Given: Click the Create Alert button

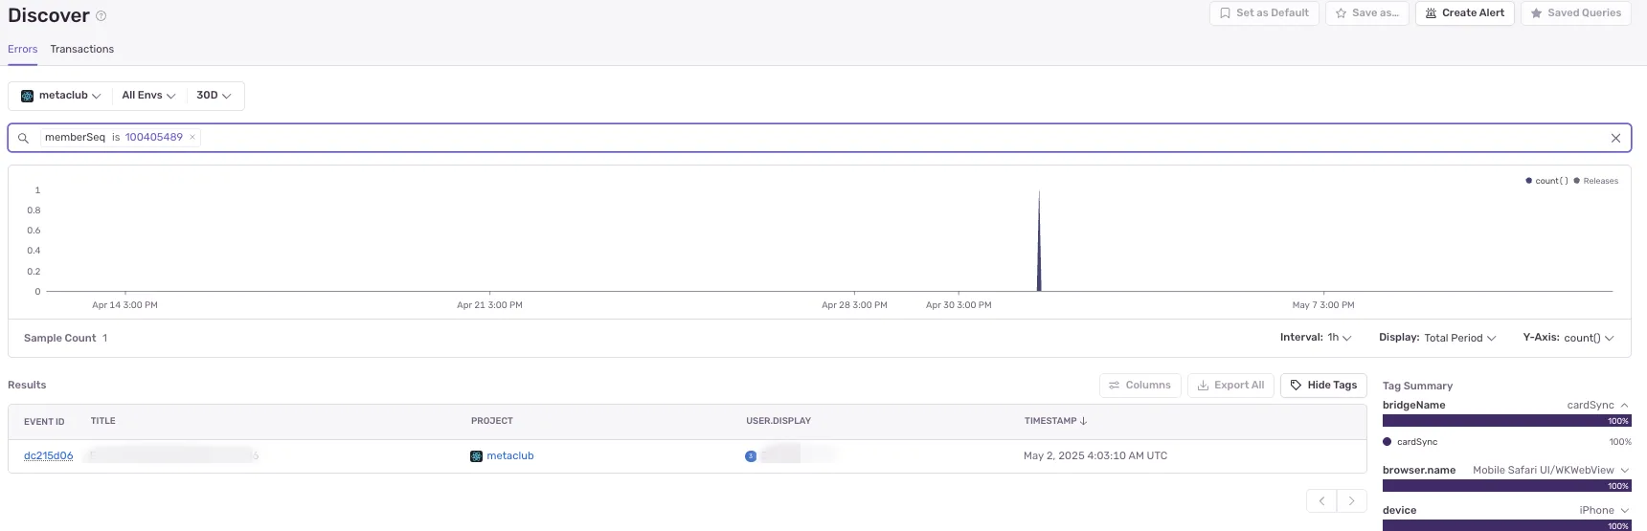Looking at the screenshot, I should click(1465, 13).
